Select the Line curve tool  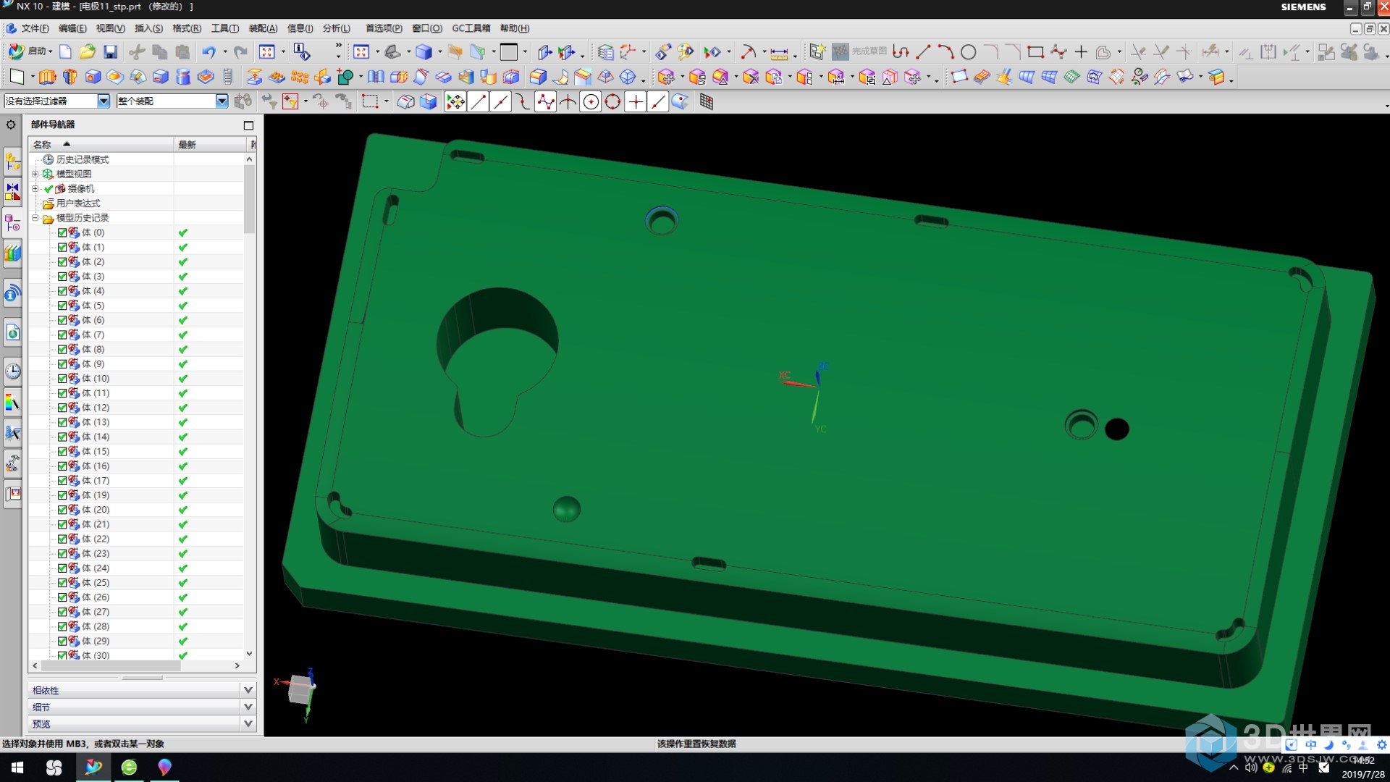pos(923,51)
